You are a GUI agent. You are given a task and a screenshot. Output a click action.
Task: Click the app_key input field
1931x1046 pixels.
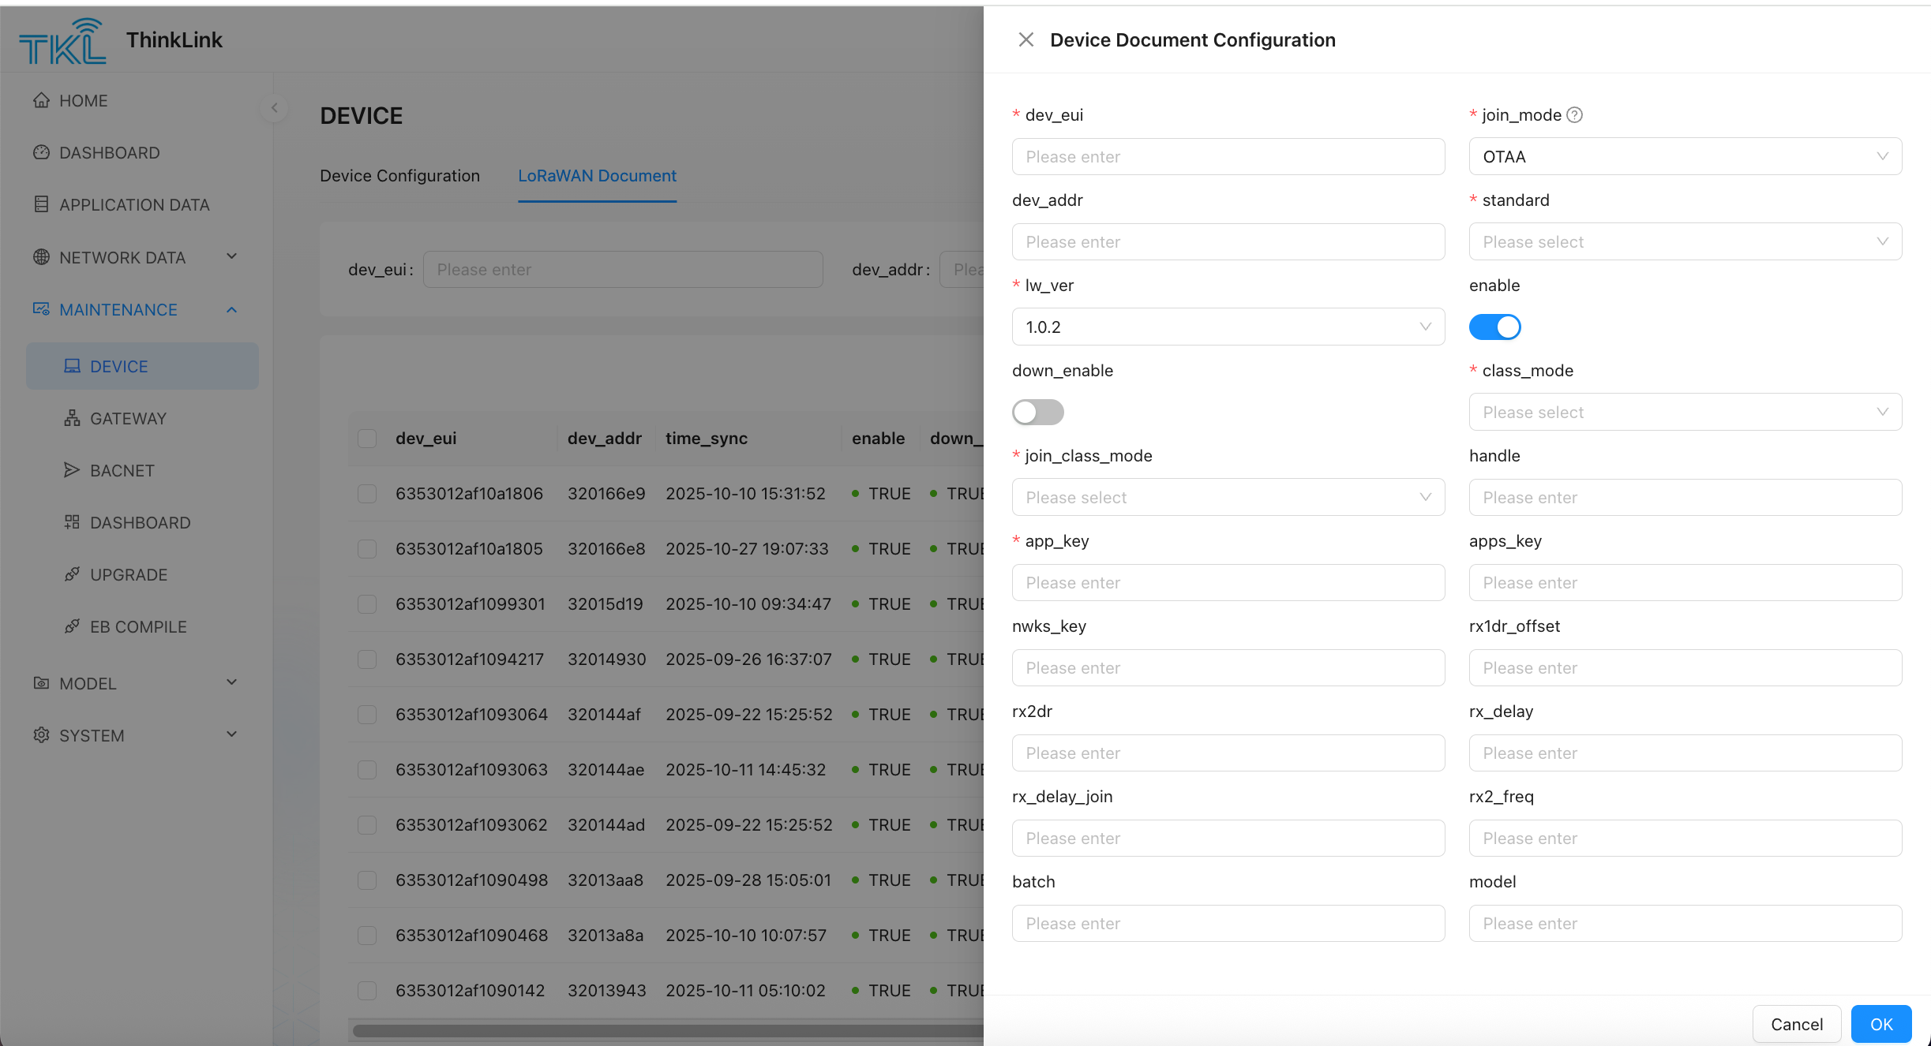pos(1228,582)
